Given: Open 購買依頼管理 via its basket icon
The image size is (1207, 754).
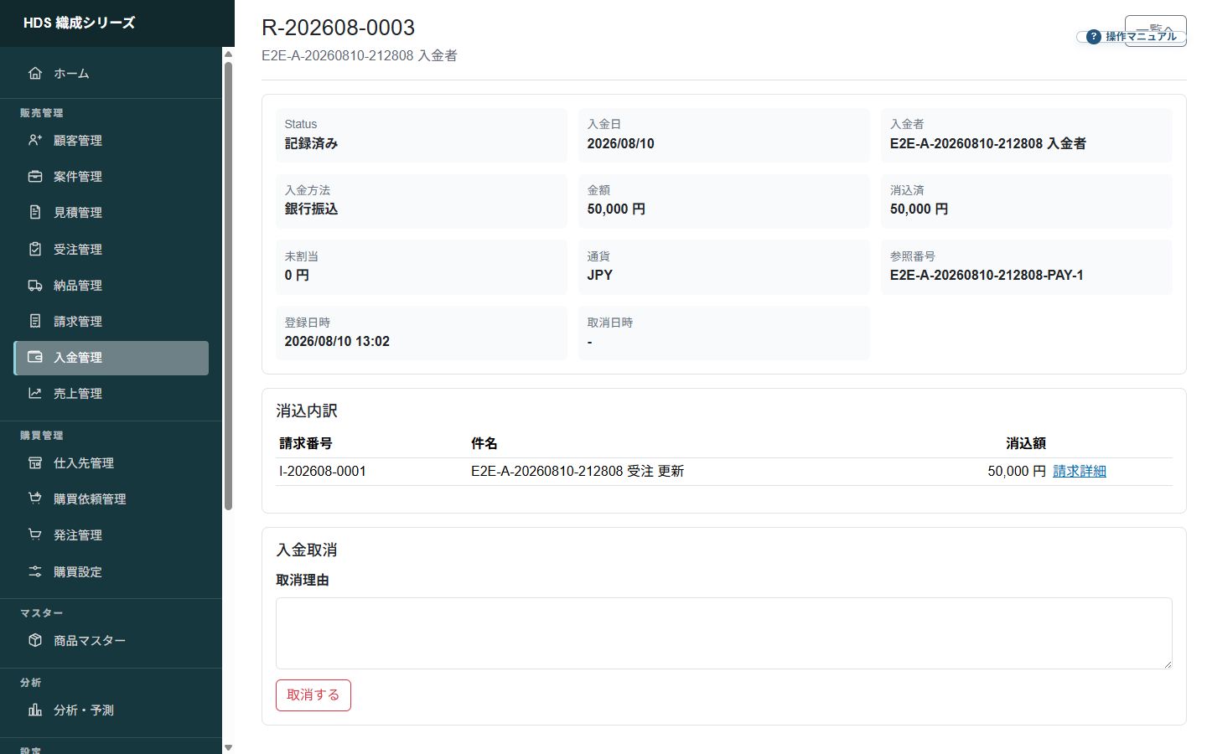Looking at the screenshot, I should pyautogui.click(x=35, y=499).
